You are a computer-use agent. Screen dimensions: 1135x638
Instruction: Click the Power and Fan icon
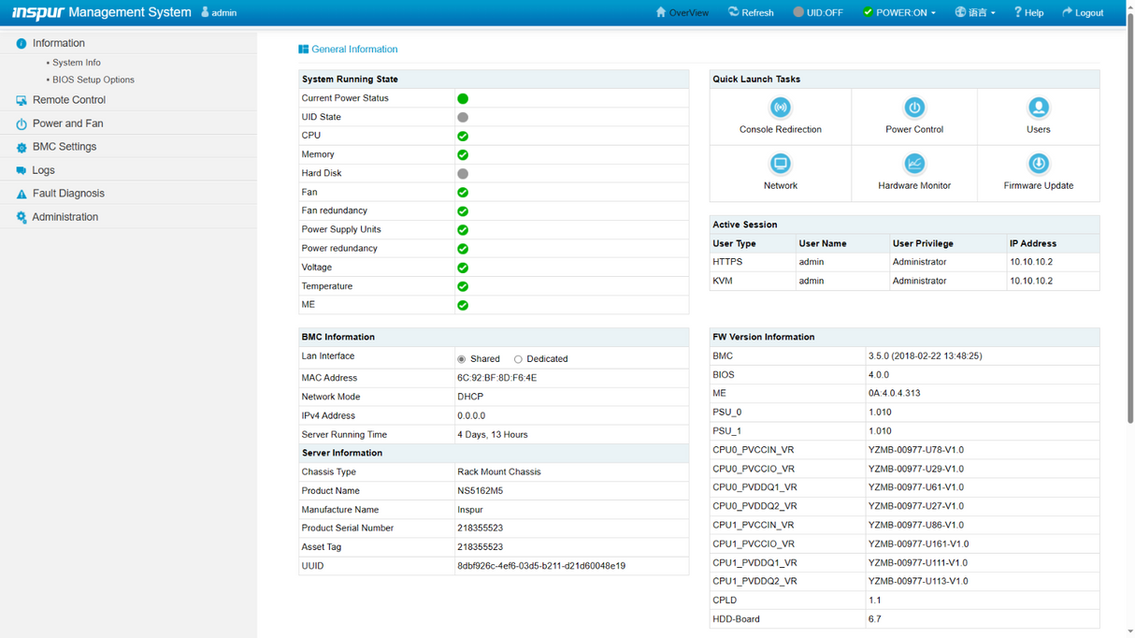tap(22, 123)
